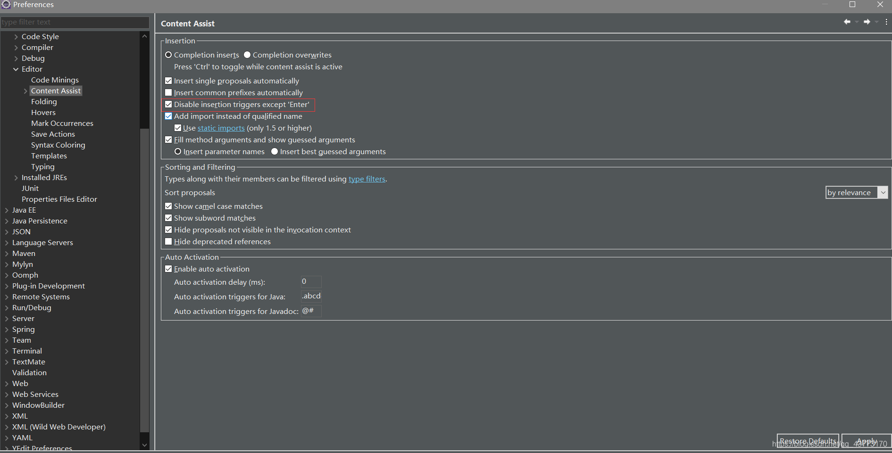Expand the Installed JREs node
Image resolution: width=892 pixels, height=453 pixels.
(x=16, y=177)
